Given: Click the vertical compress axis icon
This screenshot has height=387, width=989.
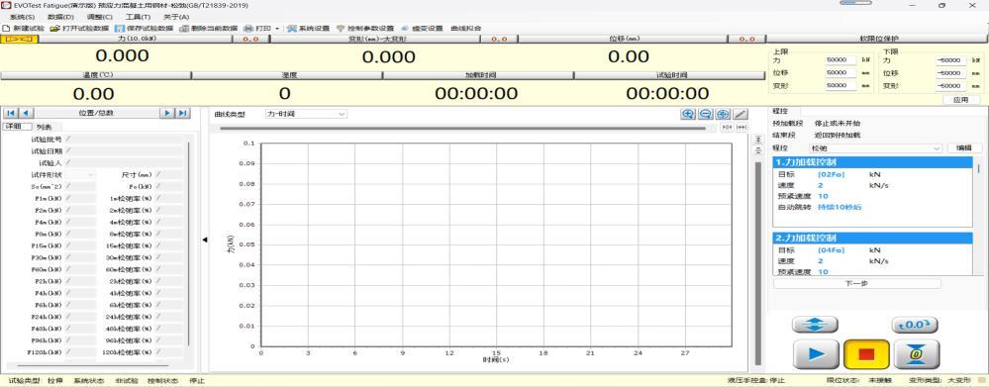Looking at the screenshot, I should 758,149.
